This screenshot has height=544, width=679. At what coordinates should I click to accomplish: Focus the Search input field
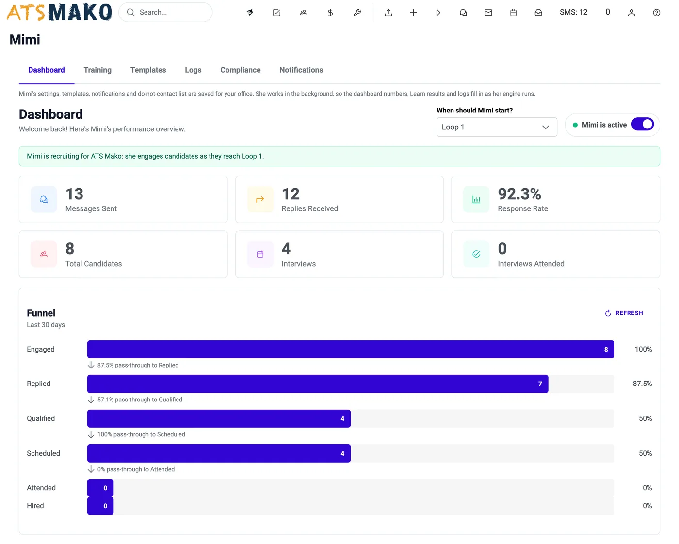point(165,12)
